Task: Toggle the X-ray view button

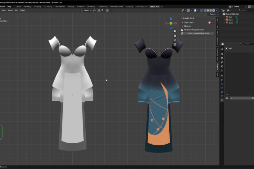Action: pos(201,10)
